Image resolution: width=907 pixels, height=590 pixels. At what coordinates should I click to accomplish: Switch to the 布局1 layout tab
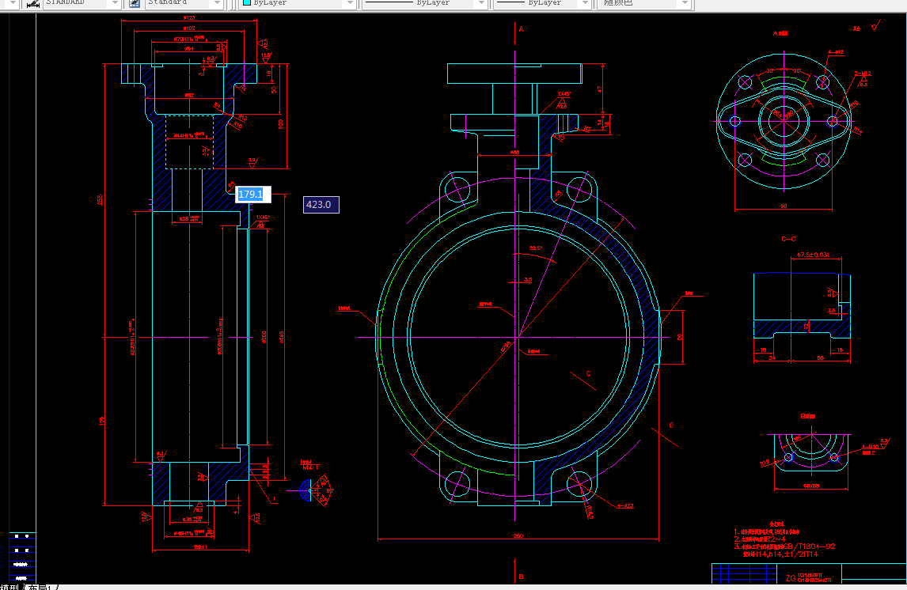coord(42,587)
